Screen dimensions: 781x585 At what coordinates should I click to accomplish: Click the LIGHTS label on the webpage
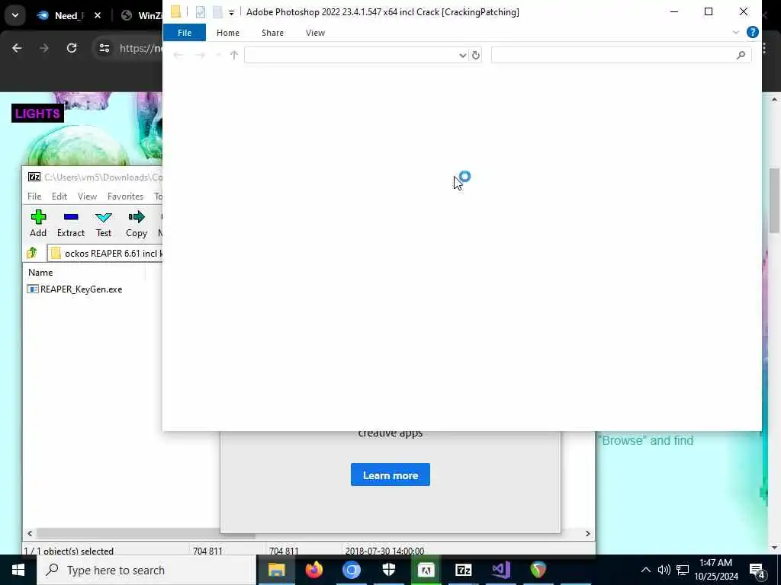[37, 113]
